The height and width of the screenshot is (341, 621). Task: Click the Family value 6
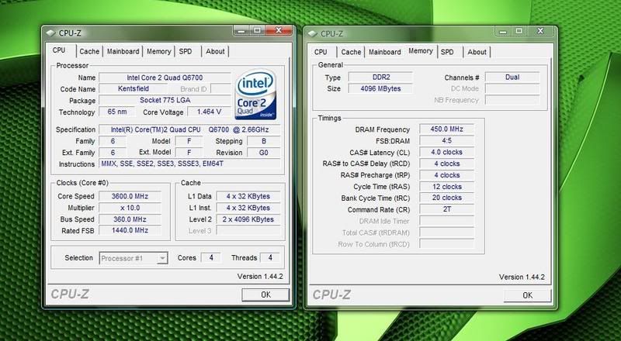point(113,141)
